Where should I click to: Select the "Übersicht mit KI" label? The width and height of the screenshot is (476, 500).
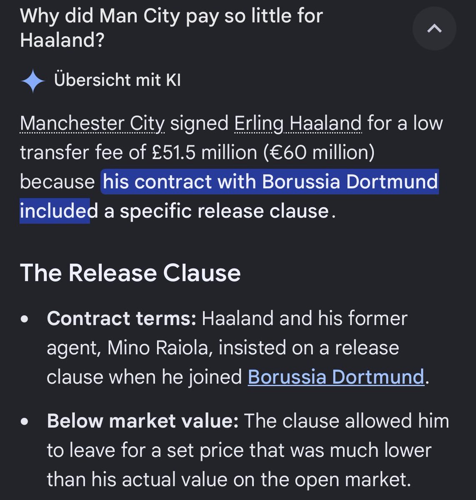click(x=118, y=80)
